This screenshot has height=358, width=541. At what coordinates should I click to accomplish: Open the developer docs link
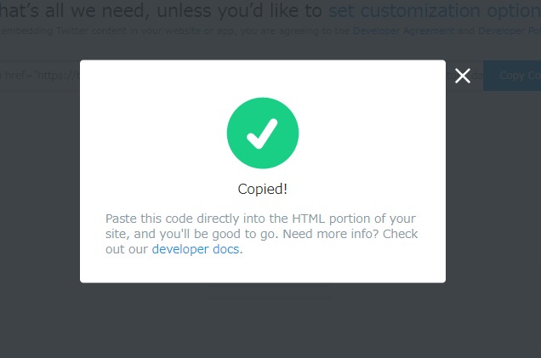[196, 250]
